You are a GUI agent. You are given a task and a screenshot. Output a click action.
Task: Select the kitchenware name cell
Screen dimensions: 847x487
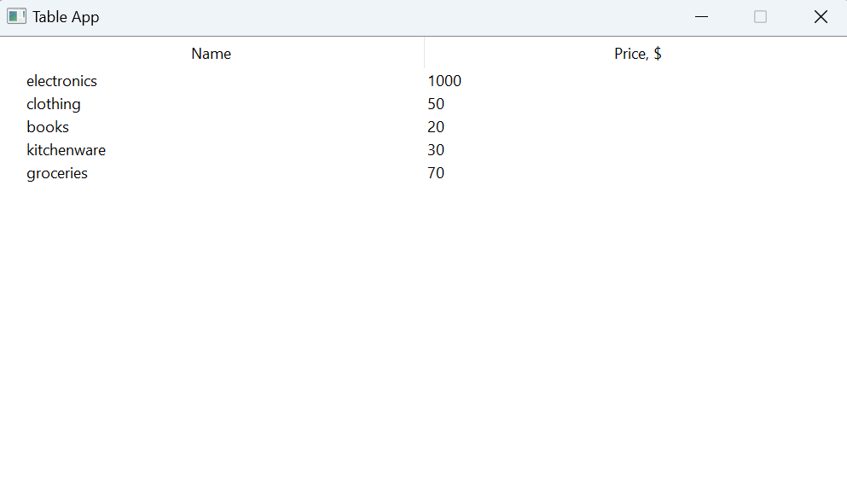67,150
